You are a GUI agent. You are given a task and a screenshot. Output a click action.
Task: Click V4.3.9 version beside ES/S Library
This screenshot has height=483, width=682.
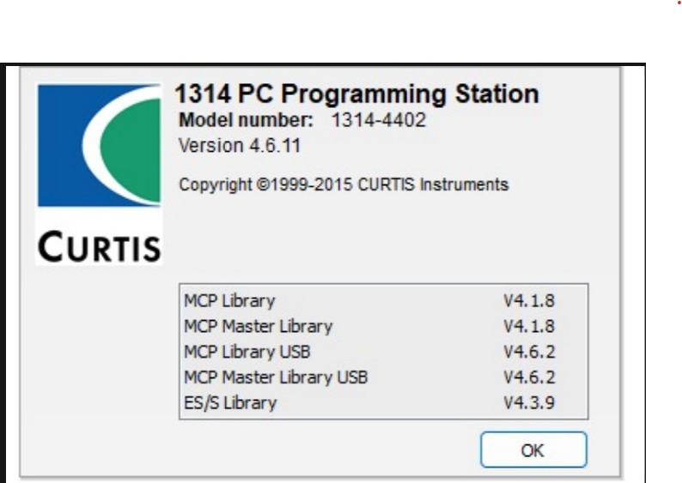click(x=529, y=402)
